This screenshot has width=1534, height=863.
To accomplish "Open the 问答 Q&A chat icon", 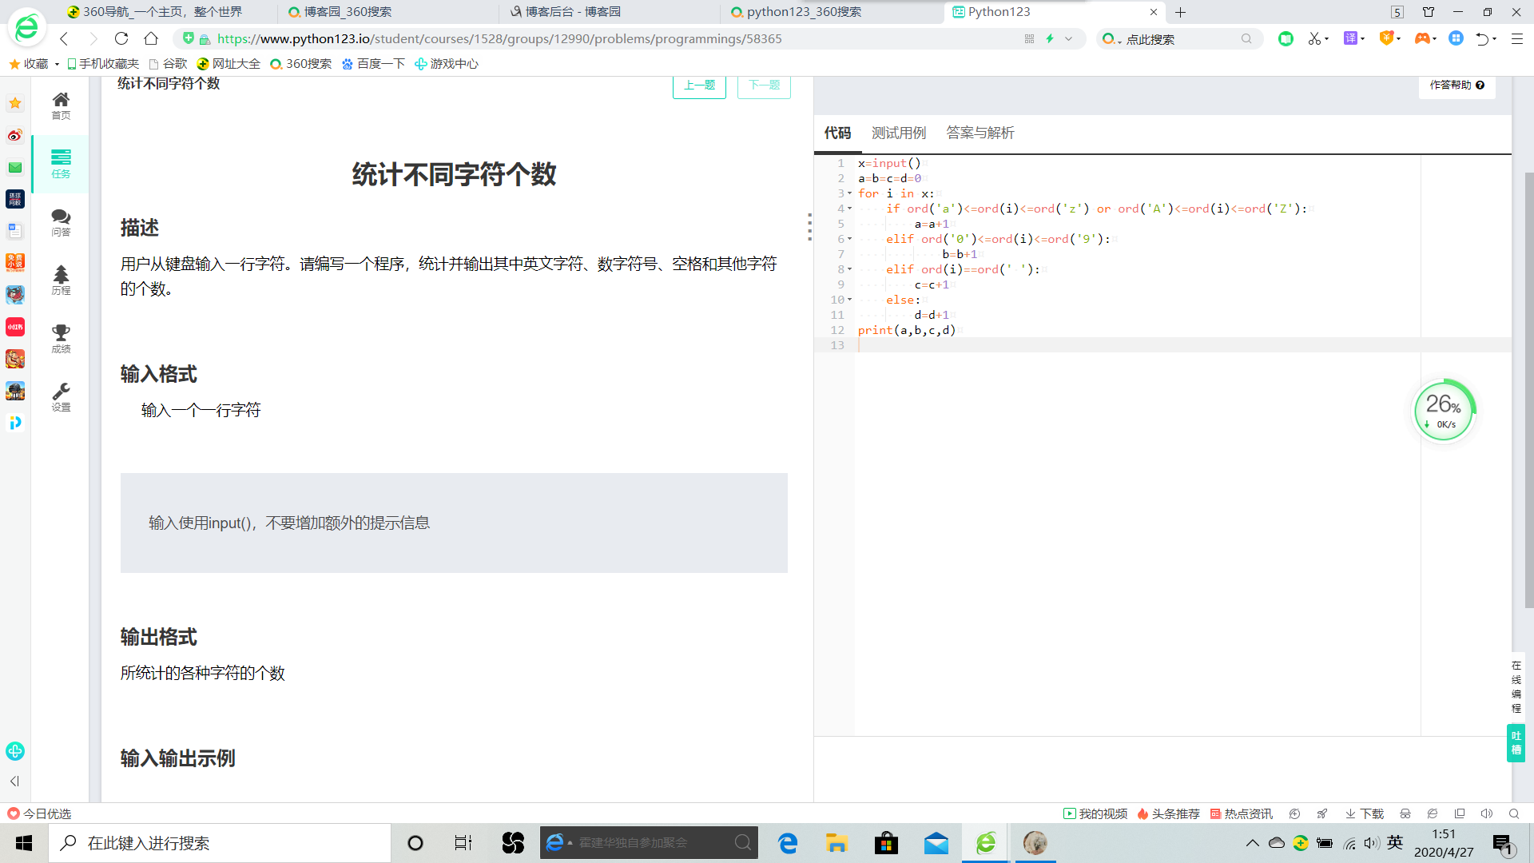I will pyautogui.click(x=61, y=222).
